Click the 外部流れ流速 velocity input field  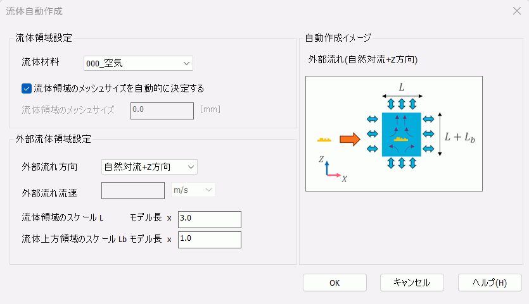pyautogui.click(x=133, y=190)
